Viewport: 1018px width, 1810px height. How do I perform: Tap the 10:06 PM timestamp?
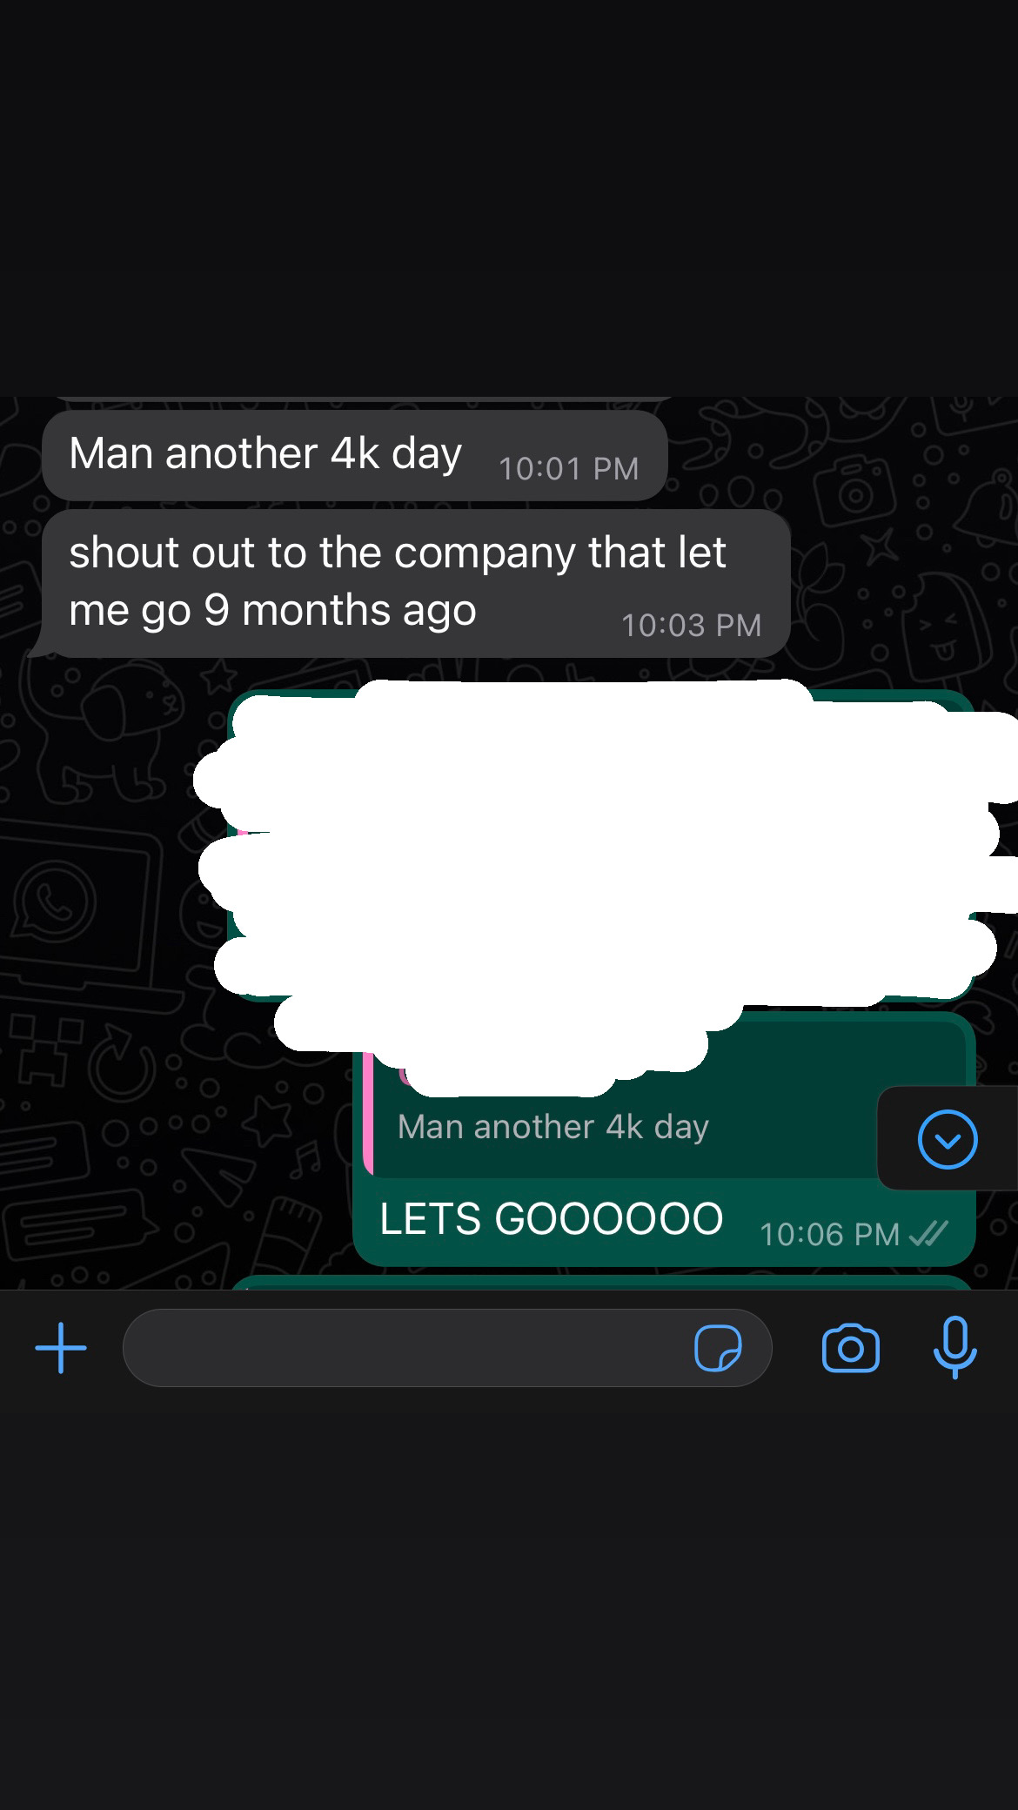(829, 1234)
